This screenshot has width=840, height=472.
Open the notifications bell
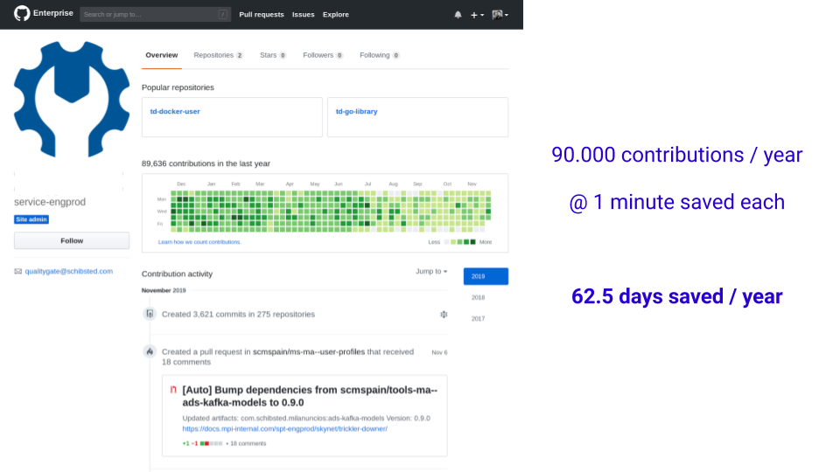pyautogui.click(x=458, y=15)
